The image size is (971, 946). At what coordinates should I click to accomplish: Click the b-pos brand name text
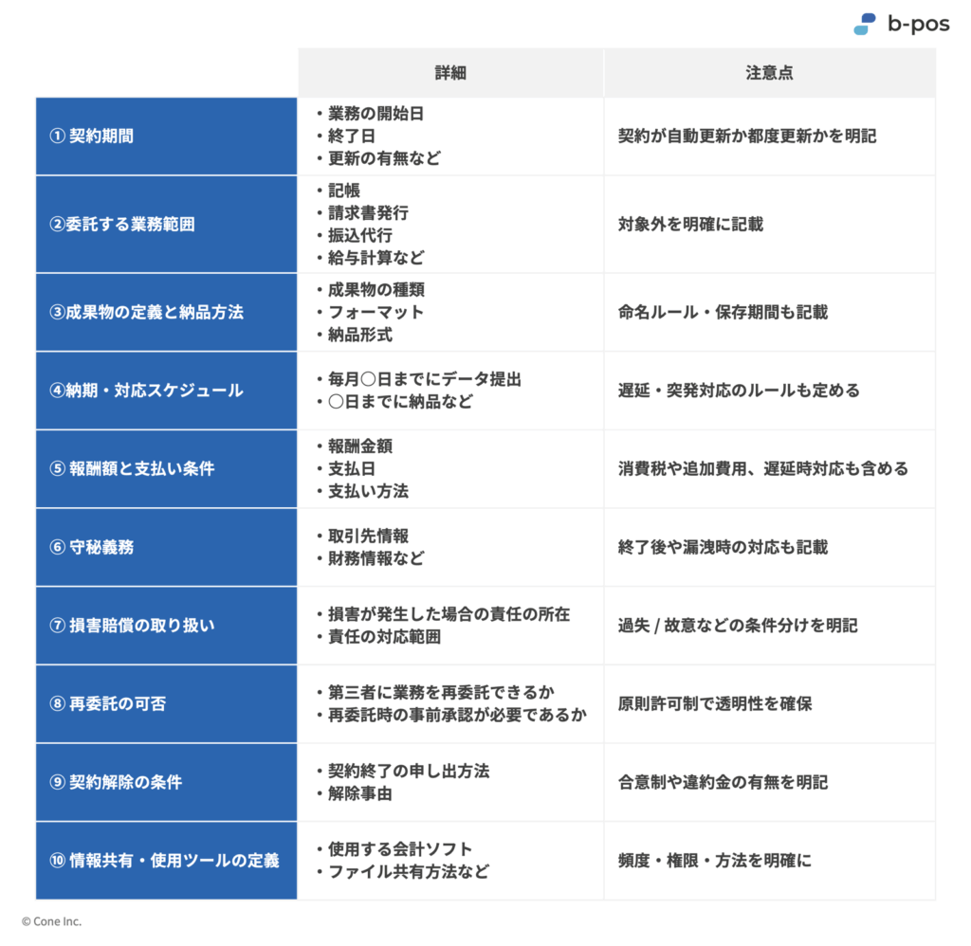918,24
